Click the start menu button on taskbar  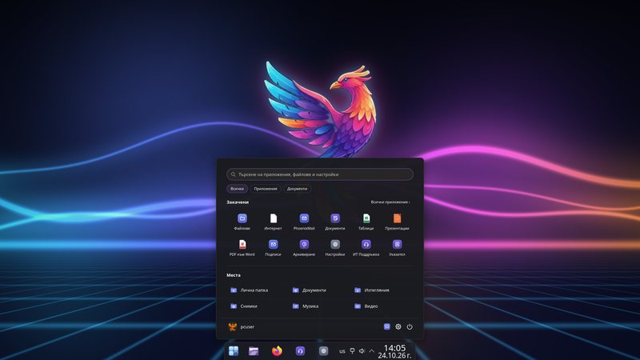click(x=234, y=351)
